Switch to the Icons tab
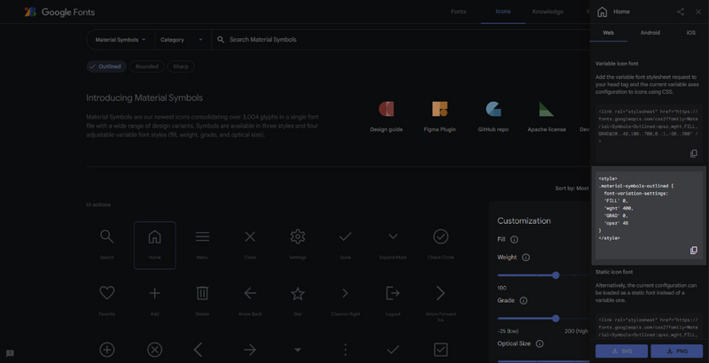 [x=503, y=12]
